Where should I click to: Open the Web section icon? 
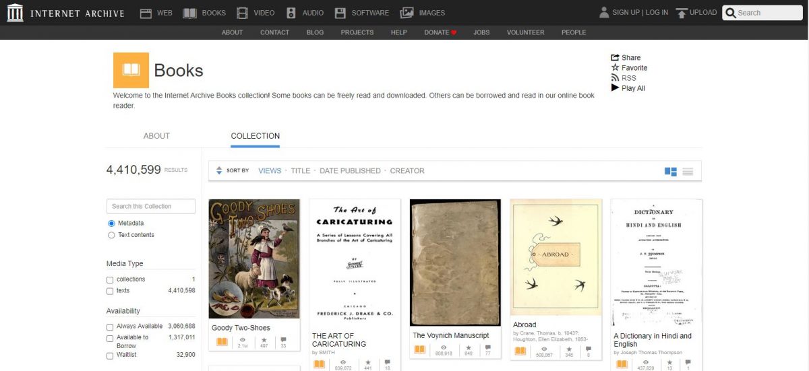coord(146,13)
